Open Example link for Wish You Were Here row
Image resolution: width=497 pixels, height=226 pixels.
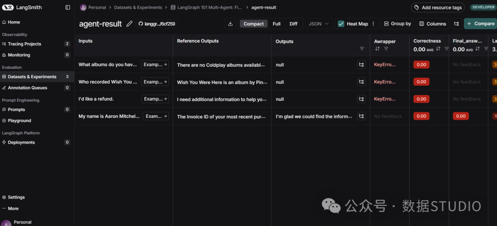[155, 82]
